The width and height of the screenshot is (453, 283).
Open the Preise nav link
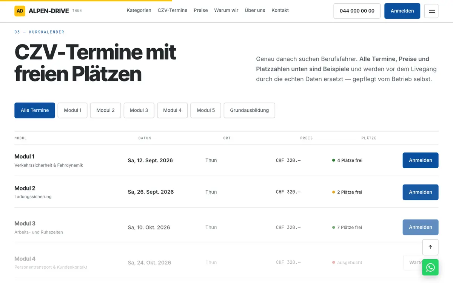[x=201, y=11]
